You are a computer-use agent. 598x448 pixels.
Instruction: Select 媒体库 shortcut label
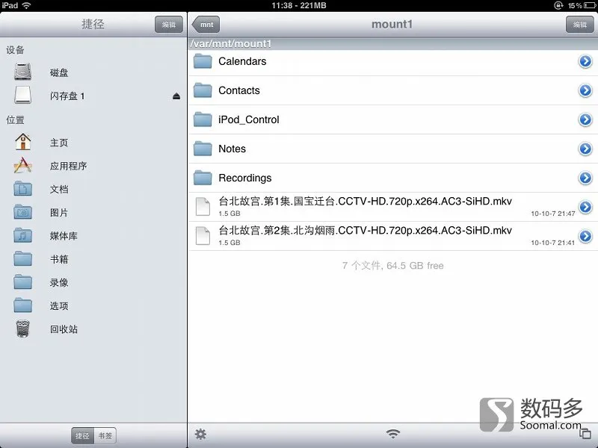(64, 236)
